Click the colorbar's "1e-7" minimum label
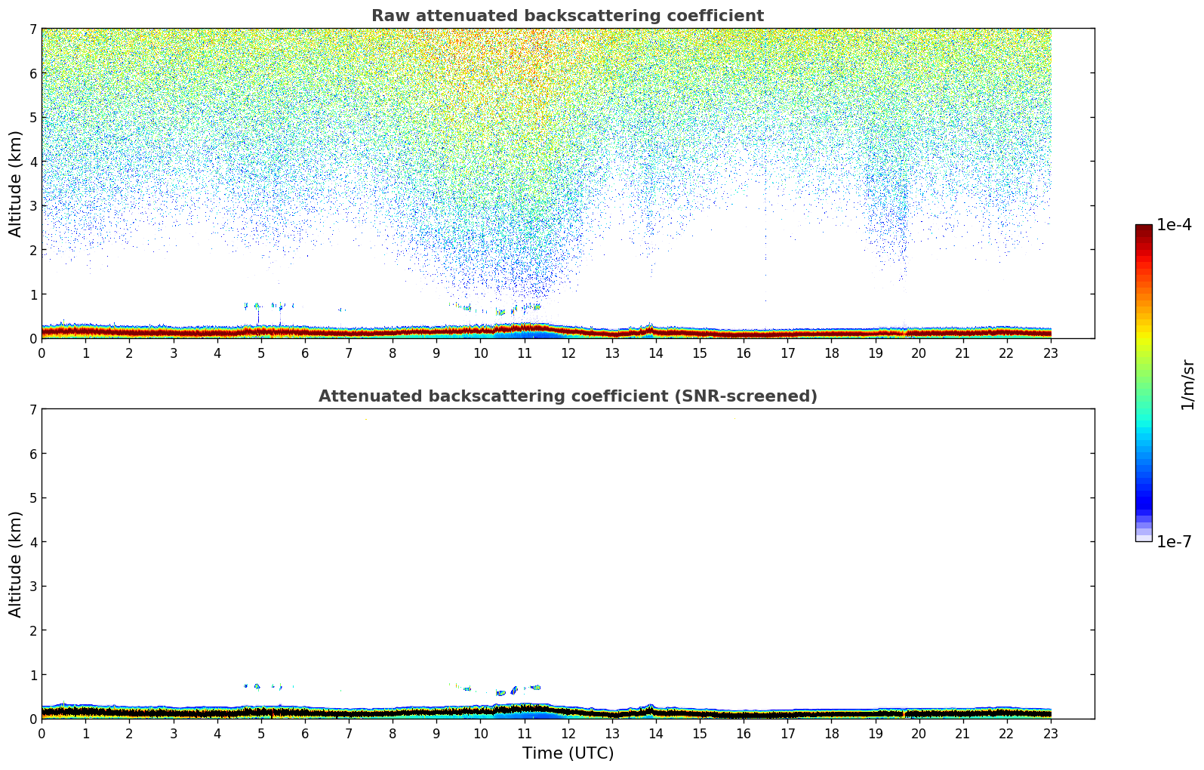This screenshot has width=1204, height=770. click(1174, 542)
